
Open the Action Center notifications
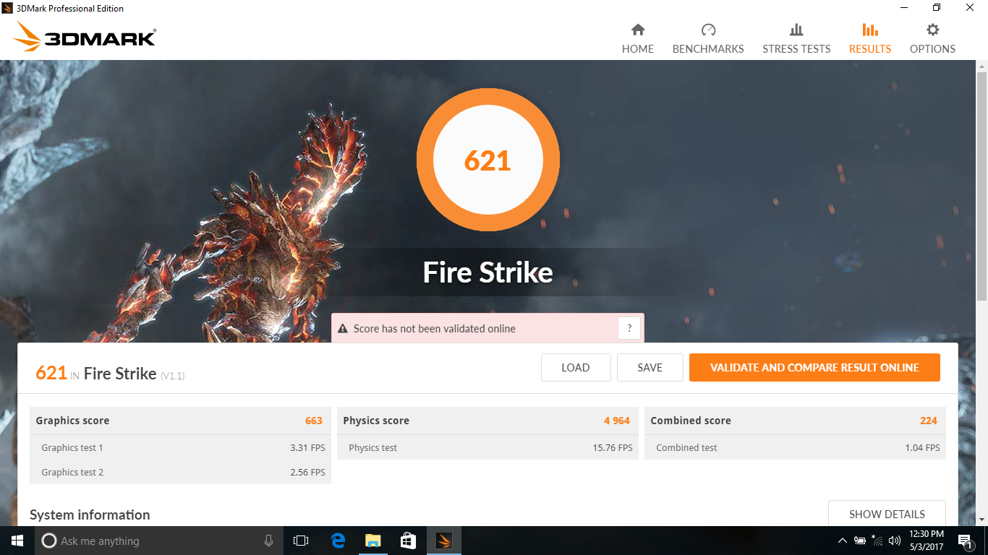point(964,541)
